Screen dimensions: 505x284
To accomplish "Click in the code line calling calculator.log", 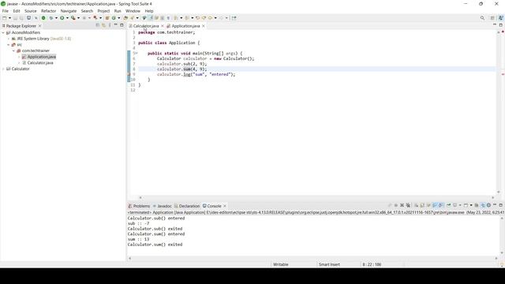I will pos(196,74).
